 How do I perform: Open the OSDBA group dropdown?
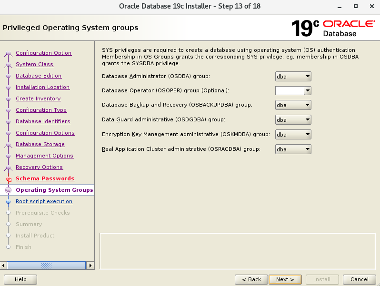click(x=293, y=77)
